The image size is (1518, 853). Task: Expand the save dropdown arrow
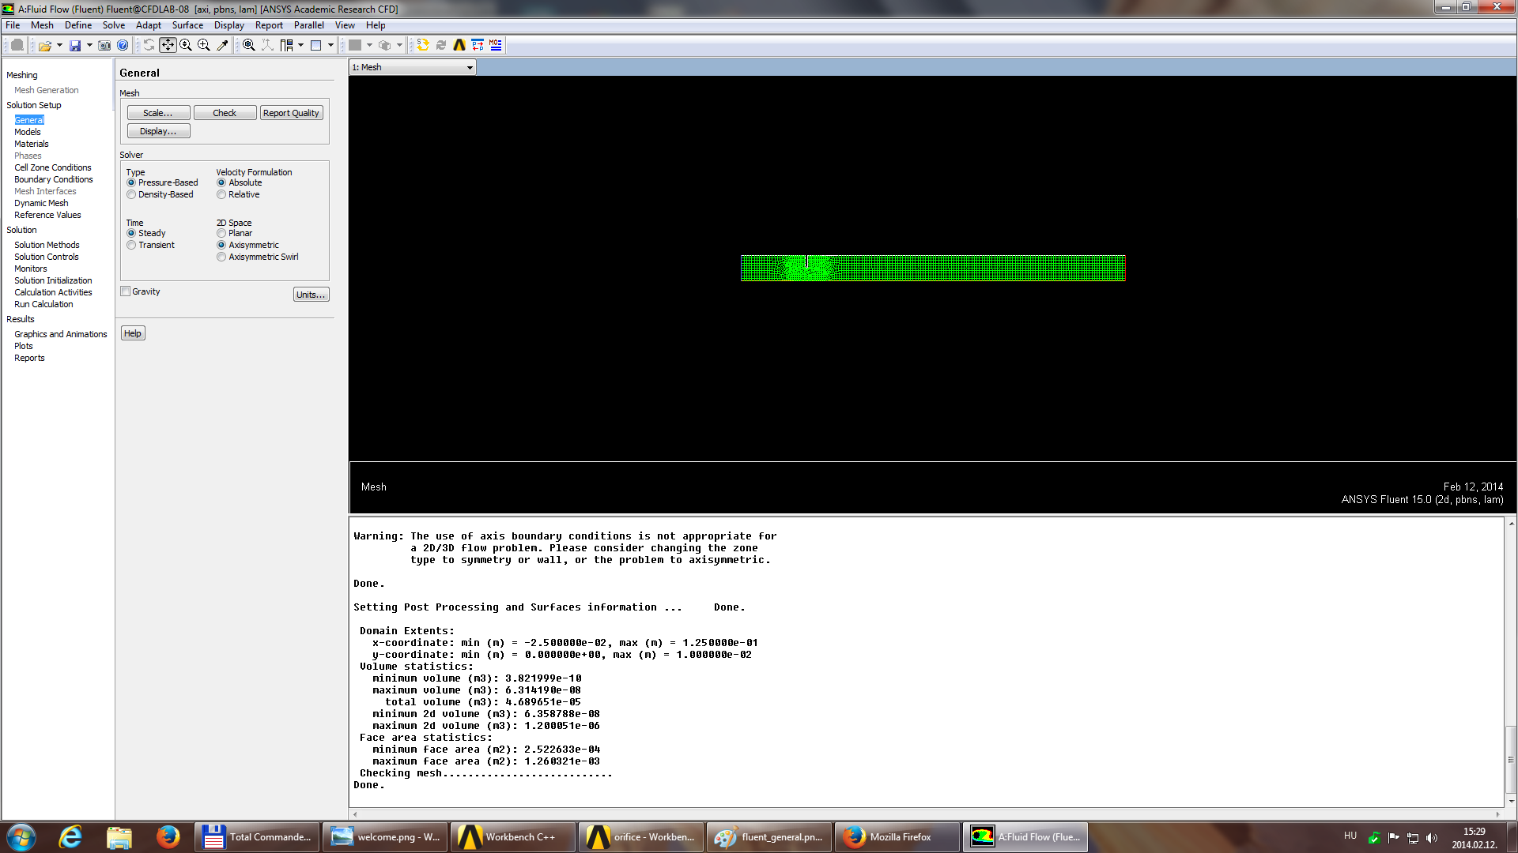(x=89, y=46)
